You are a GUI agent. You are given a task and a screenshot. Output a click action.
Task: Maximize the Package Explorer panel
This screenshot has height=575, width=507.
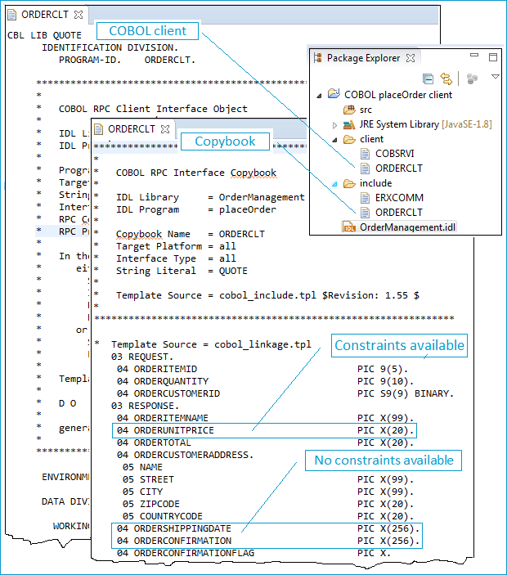(493, 56)
